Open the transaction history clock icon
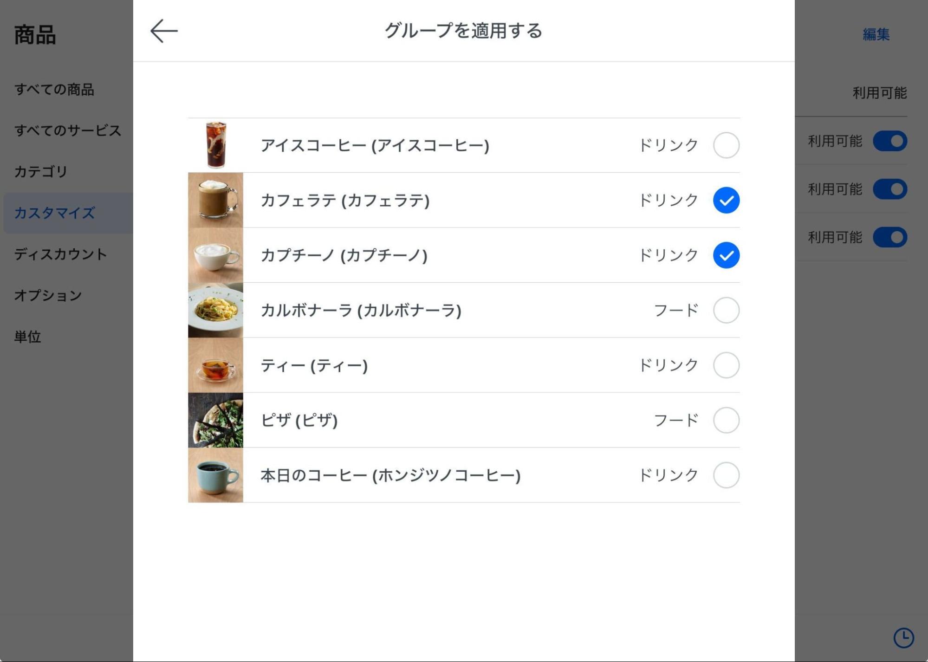928x662 pixels. point(903,638)
